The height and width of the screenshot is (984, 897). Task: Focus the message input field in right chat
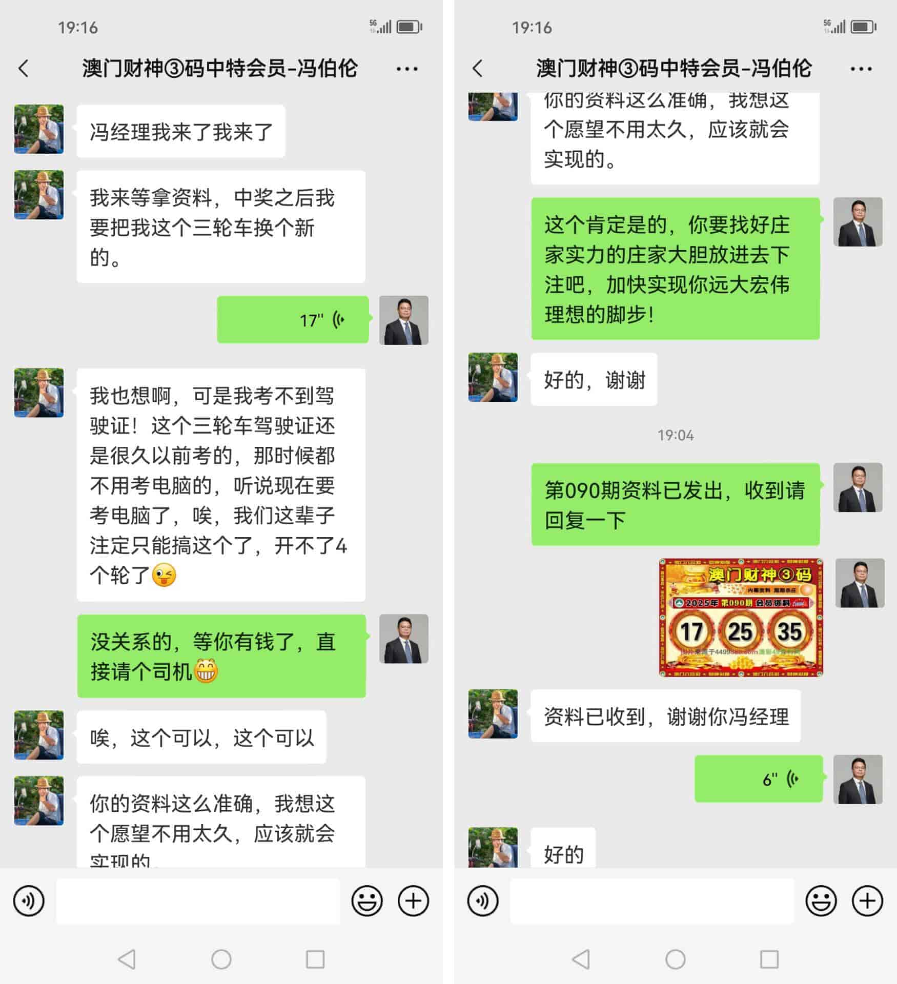652,901
